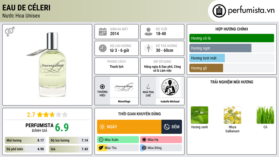Viewport: 279px width, 157px height.
Task: Click the Mùi hương 8.17 score bar
Action: [25, 140]
